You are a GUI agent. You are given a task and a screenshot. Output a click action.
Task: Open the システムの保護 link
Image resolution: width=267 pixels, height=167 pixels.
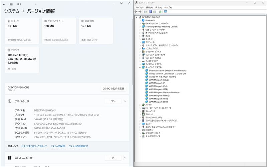click(x=58, y=146)
